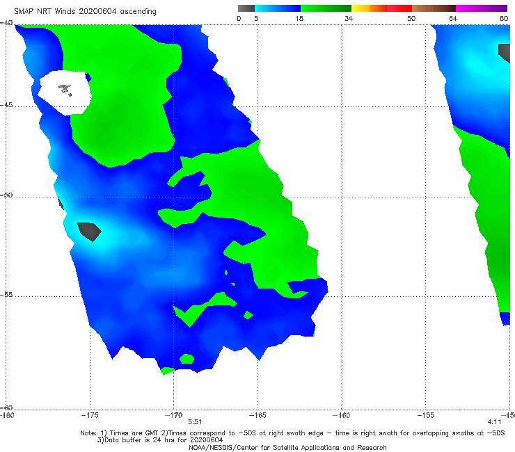Click the small green blob near swath bottom
The height and width of the screenshot is (452, 515).
click(x=187, y=359)
